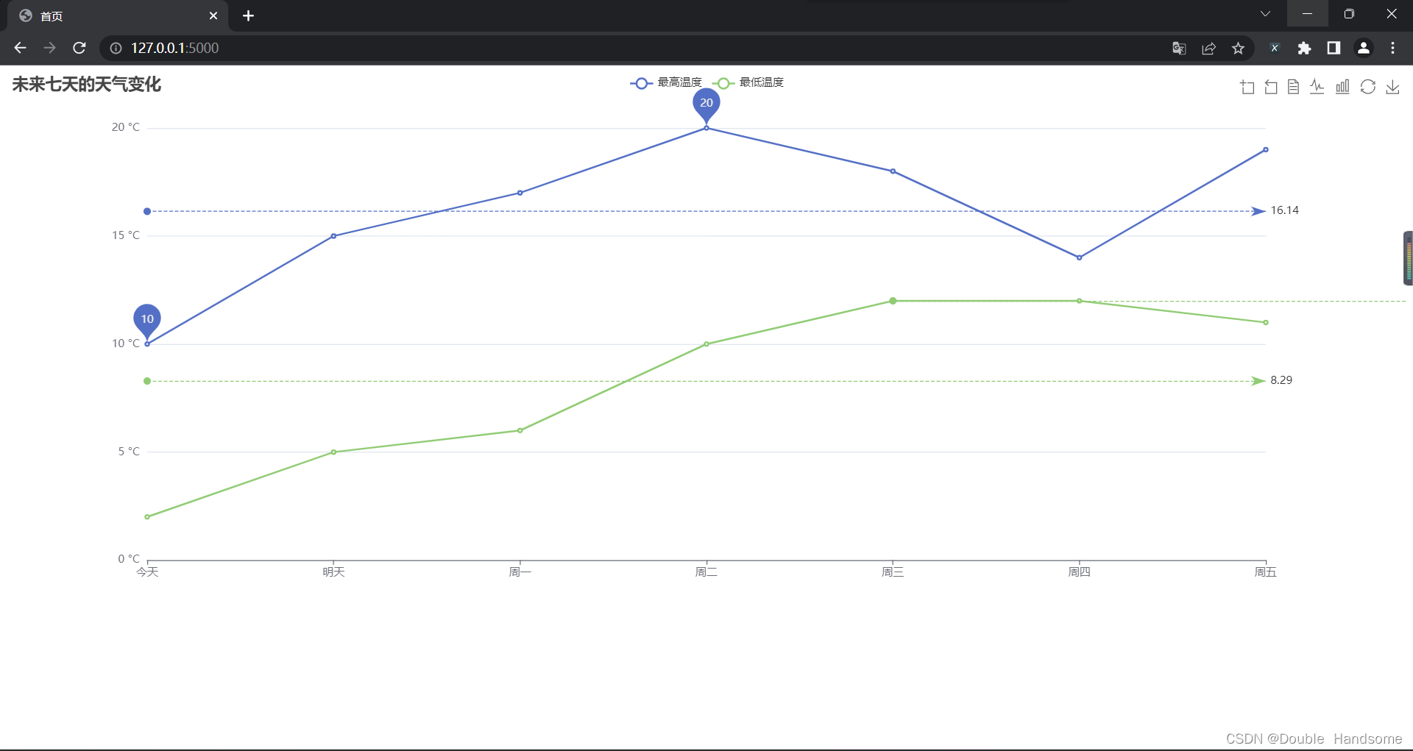Click the 周三 x-axis label
The width and height of the screenshot is (1413, 751).
(893, 572)
